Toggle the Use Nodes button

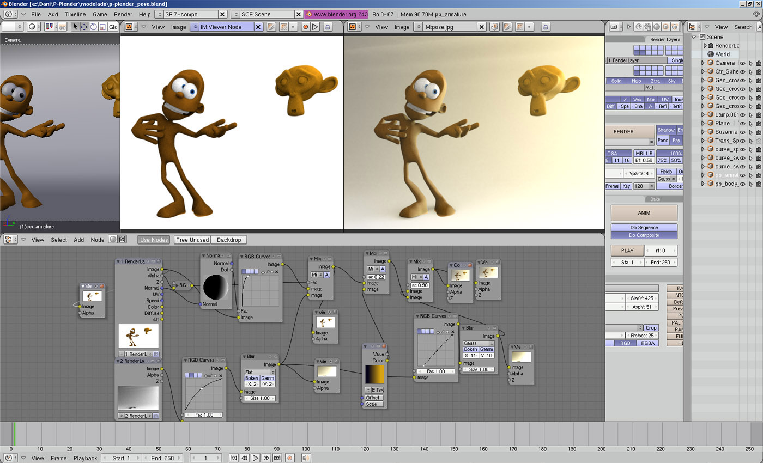pyautogui.click(x=154, y=240)
